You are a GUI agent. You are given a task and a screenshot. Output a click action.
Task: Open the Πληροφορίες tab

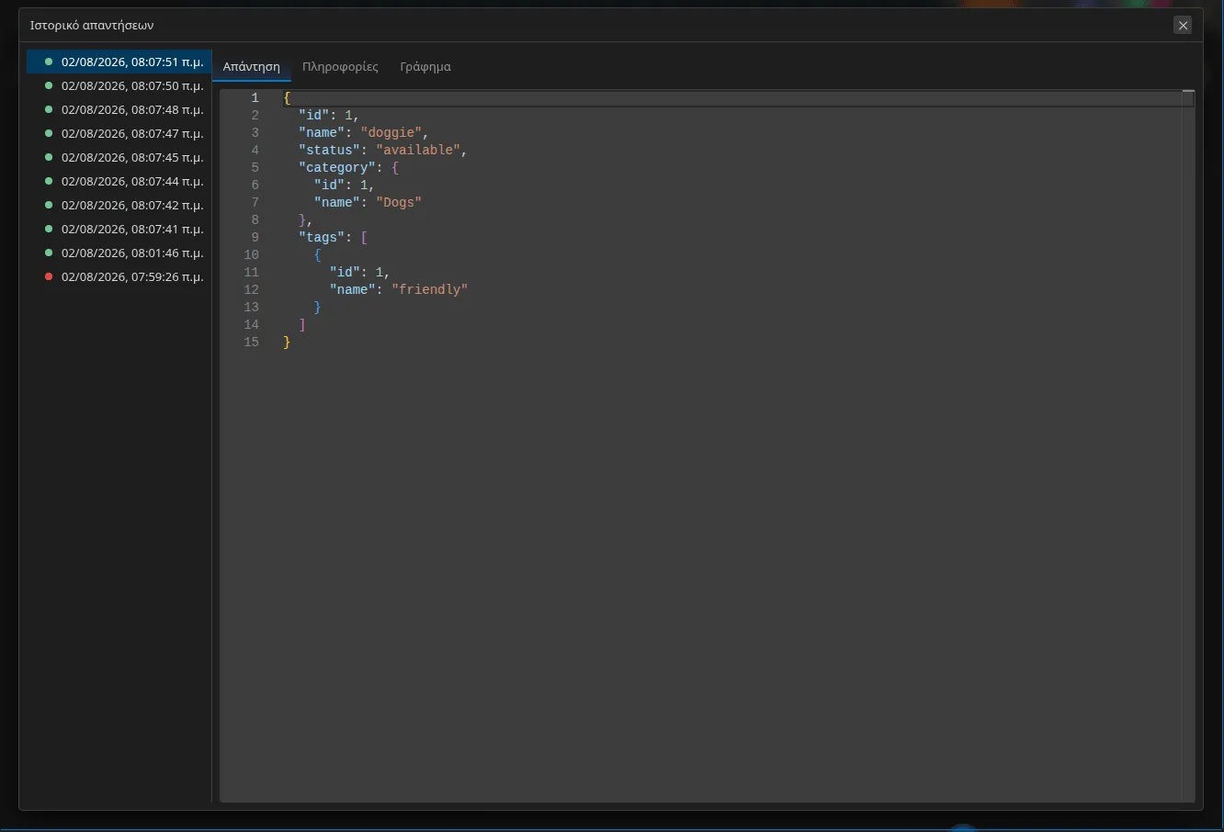[x=340, y=67]
